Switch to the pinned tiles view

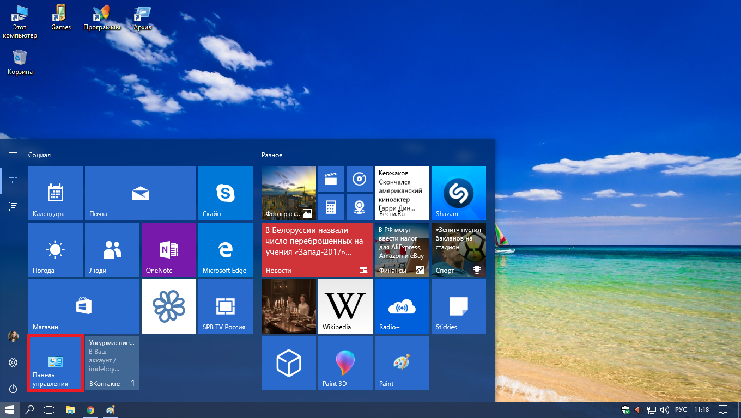click(x=13, y=180)
